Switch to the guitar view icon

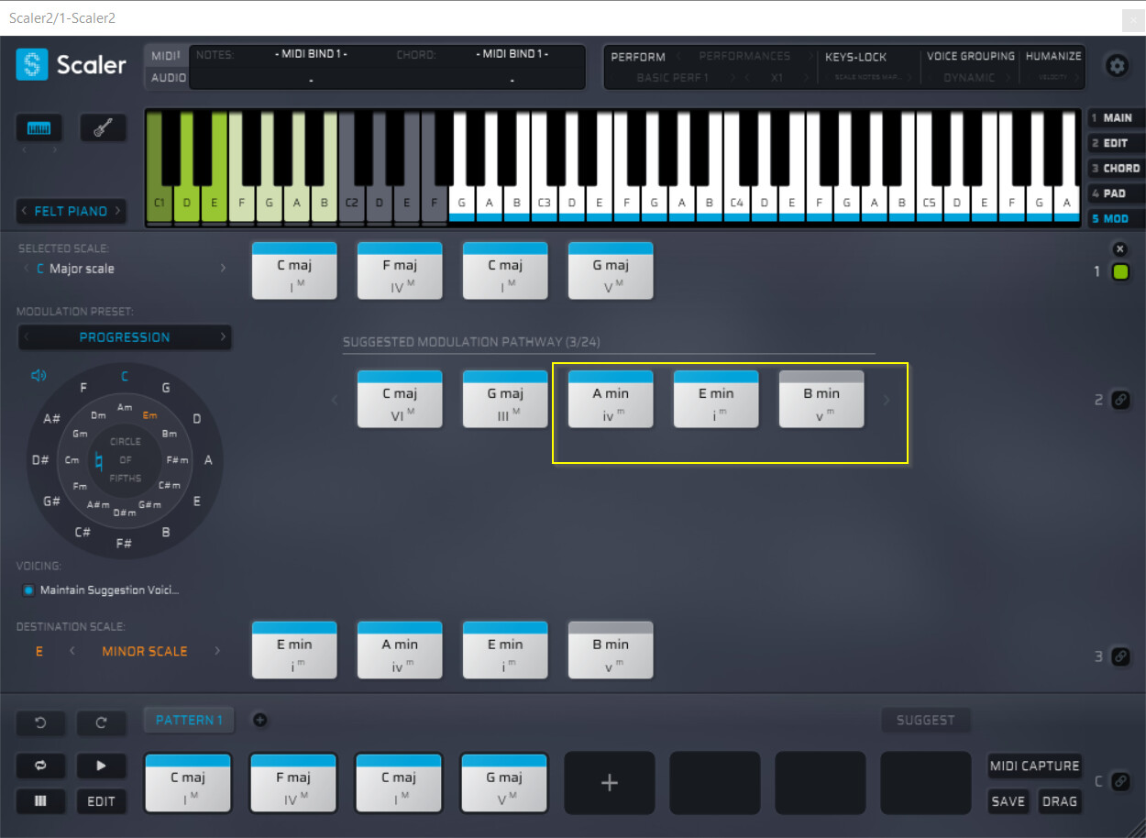[x=103, y=127]
